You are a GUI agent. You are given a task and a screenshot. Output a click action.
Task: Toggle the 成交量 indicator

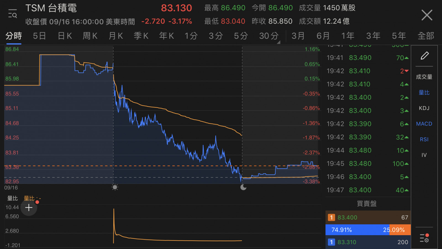coord(424,77)
